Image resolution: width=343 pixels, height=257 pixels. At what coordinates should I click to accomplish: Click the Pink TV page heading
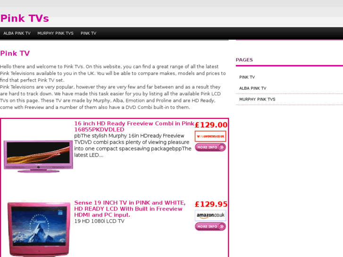tap(15, 53)
